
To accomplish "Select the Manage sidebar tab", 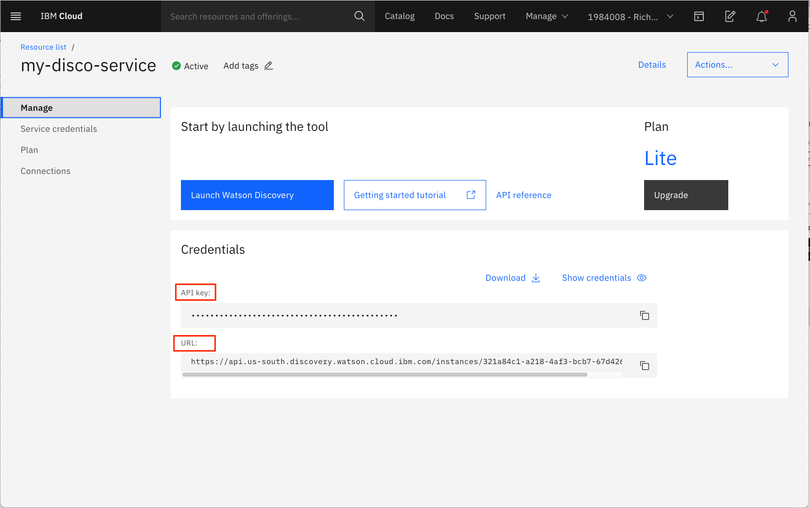I will click(x=81, y=108).
